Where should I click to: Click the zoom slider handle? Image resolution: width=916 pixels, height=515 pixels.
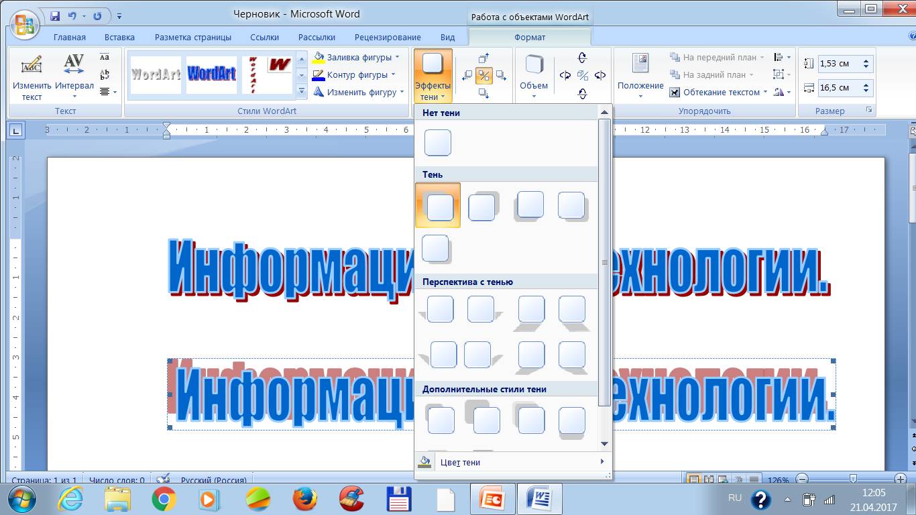(853, 479)
